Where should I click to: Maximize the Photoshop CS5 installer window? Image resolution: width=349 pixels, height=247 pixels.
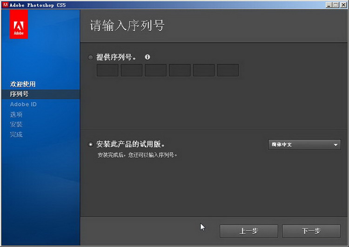coord(336,5)
